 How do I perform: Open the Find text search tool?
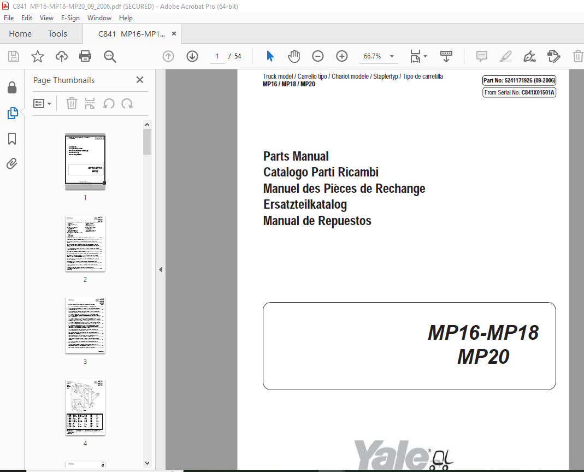click(x=110, y=56)
